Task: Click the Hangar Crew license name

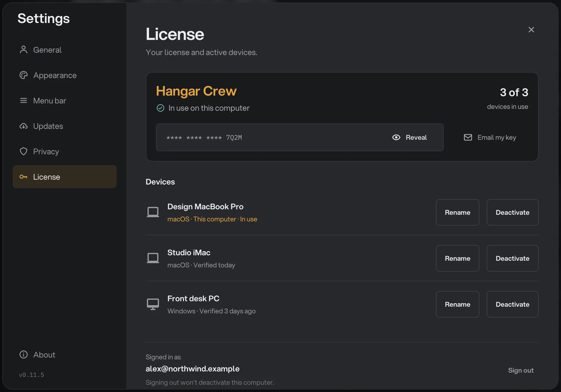Action: pyautogui.click(x=196, y=91)
